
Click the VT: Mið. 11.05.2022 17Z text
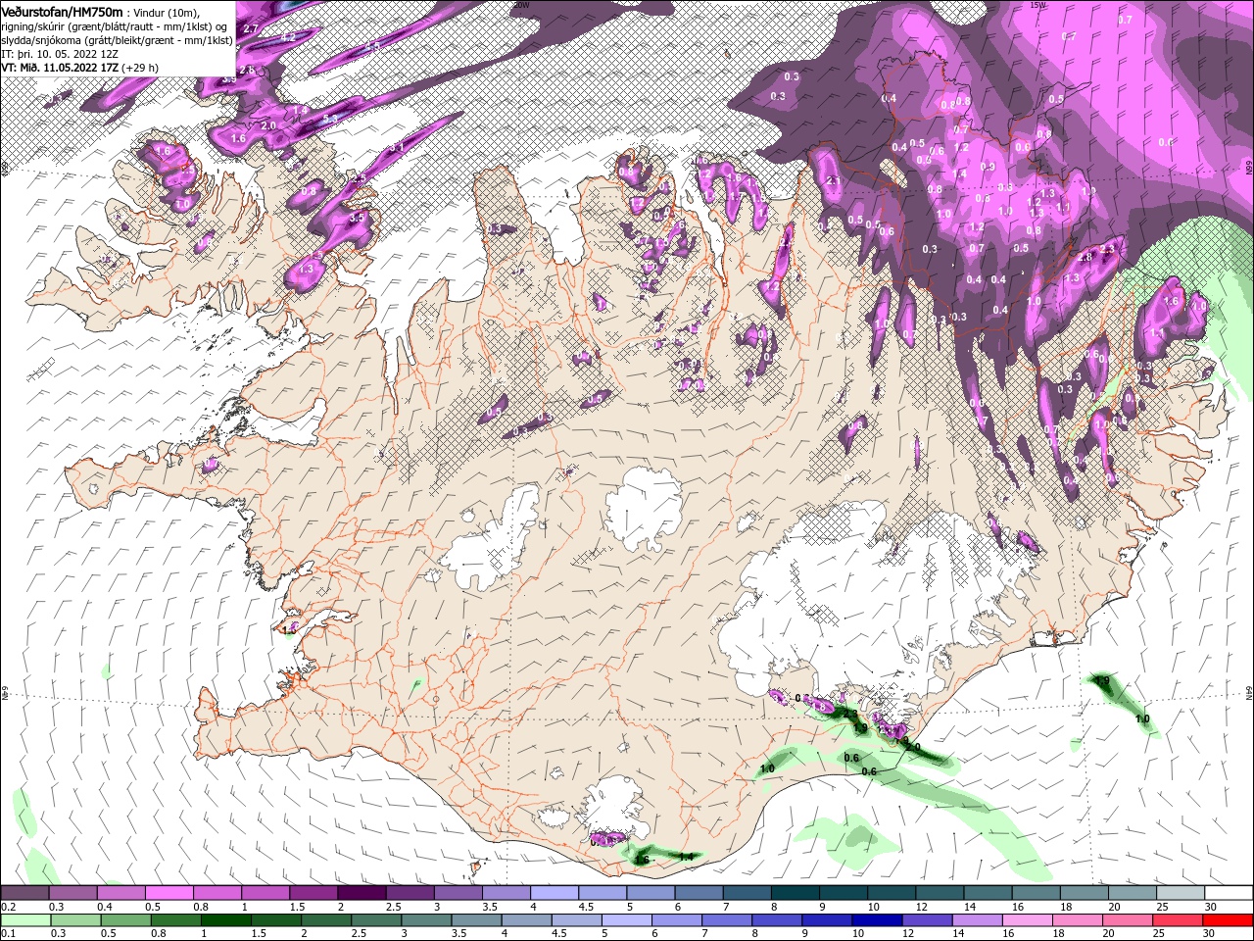pos(60,68)
